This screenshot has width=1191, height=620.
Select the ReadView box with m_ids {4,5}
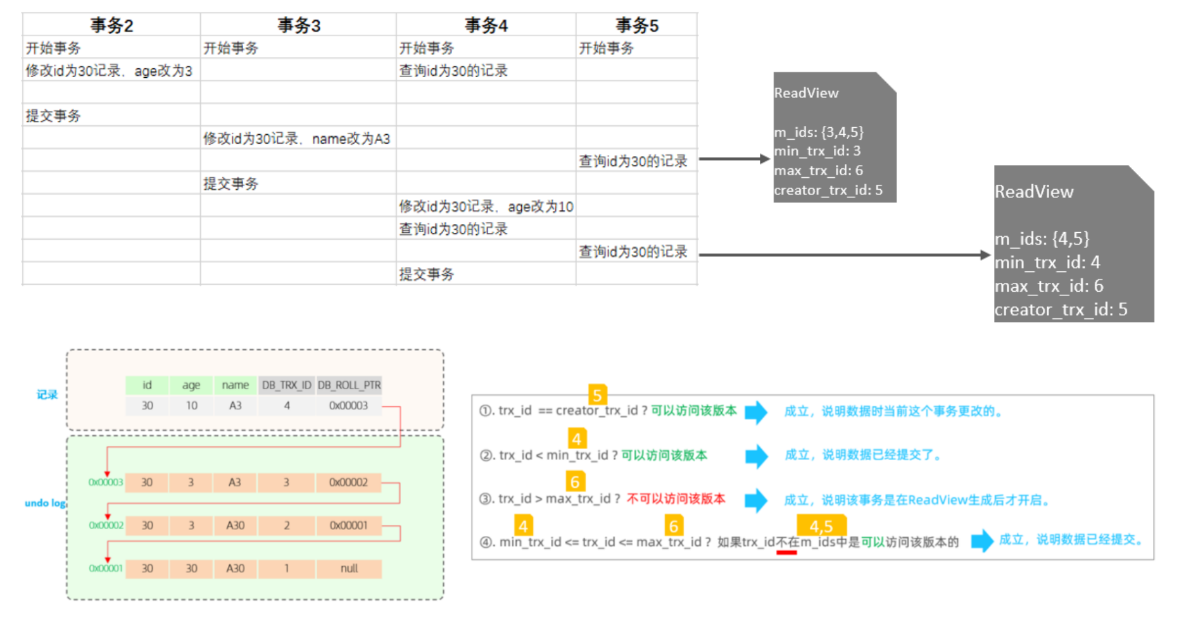tap(1073, 244)
